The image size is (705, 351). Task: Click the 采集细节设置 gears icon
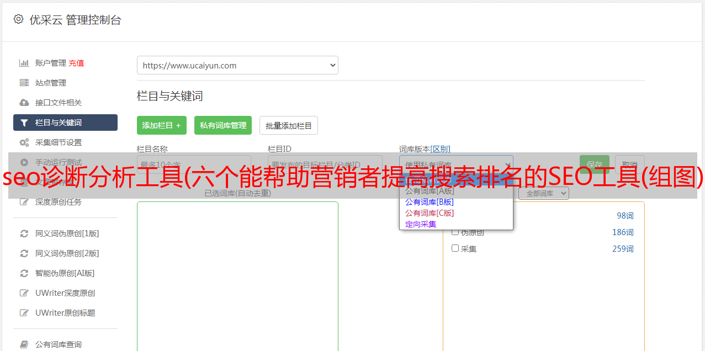tap(24, 142)
